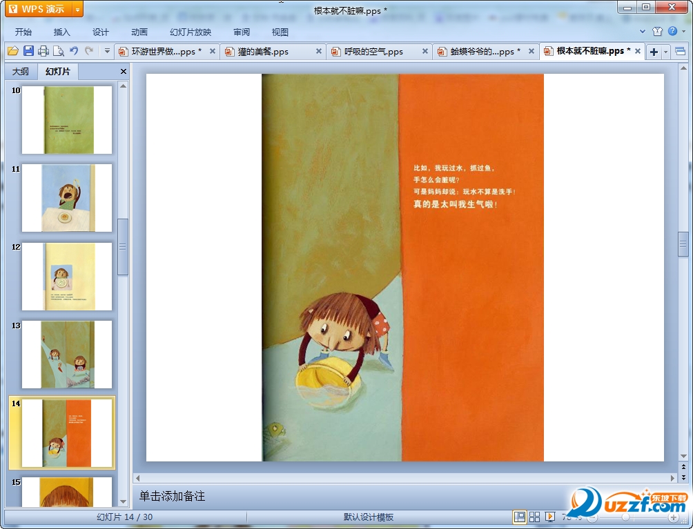This screenshot has height=529, width=693.
Task: Open the WPS 演示 application menu
Action: (x=38, y=9)
